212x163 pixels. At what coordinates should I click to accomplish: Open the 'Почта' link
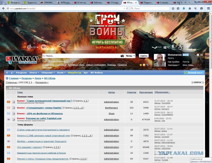pyautogui.click(x=186, y=62)
